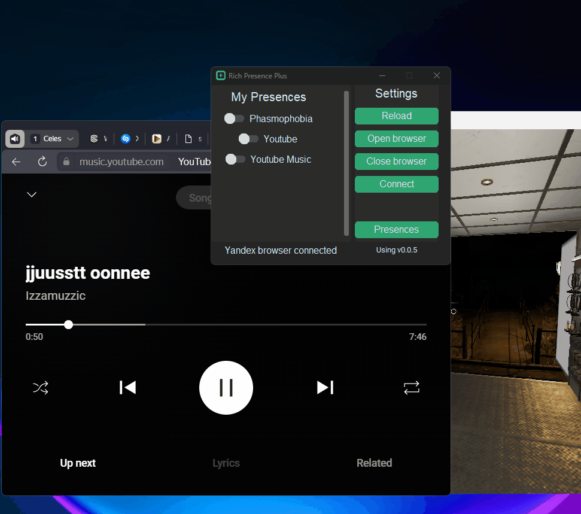The height and width of the screenshot is (514, 581).
Task: Open the blank document icon browser tab
Action: (x=188, y=139)
